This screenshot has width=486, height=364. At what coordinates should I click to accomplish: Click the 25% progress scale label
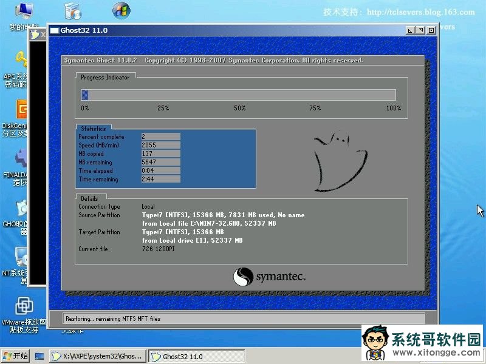pyautogui.click(x=163, y=108)
